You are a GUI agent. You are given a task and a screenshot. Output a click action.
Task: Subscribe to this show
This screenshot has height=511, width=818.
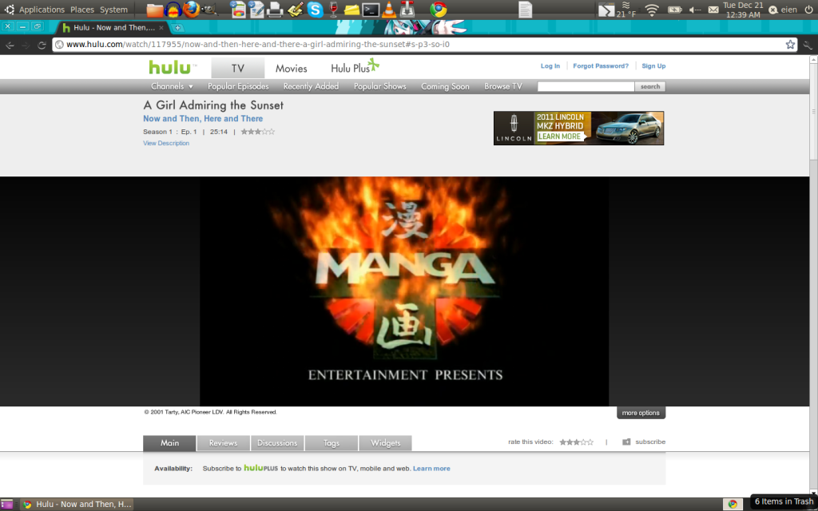(x=644, y=442)
